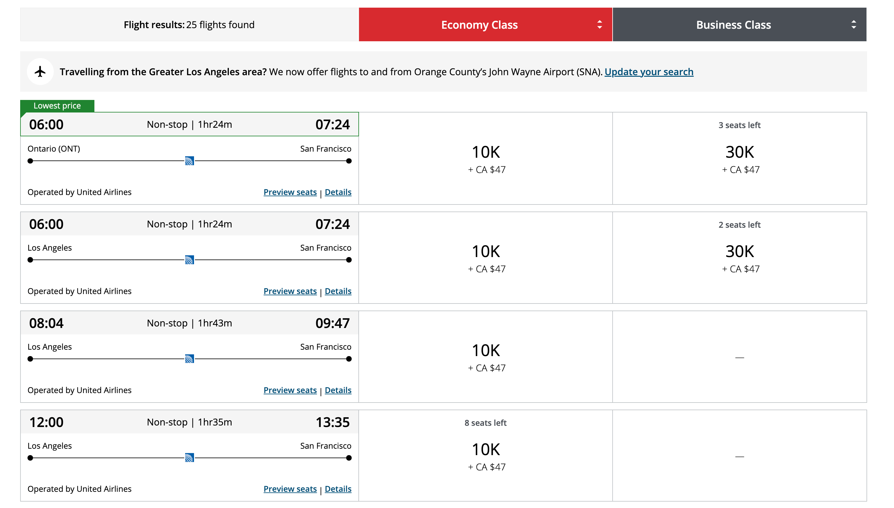This screenshot has height=508, width=894.
Task: Click the departure dot on the Ontario flight timeline
Action: (30, 161)
